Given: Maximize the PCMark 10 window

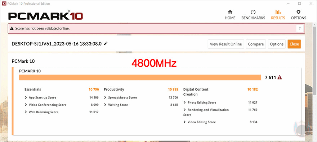Looking at the screenshot, I should click(299, 4).
